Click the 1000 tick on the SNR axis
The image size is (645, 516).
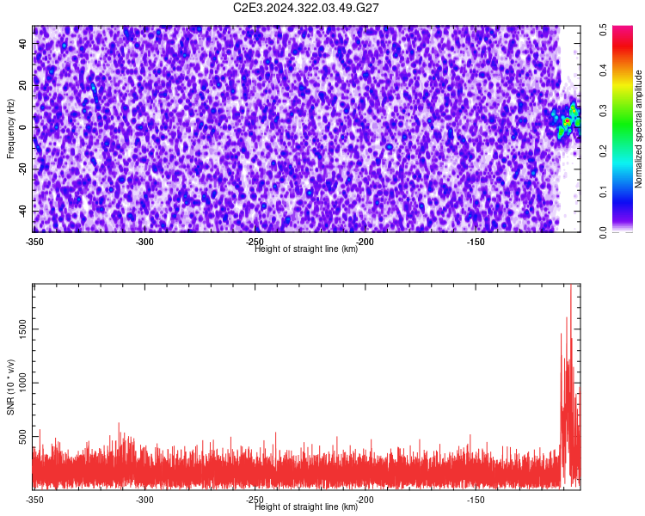pyautogui.click(x=23, y=383)
